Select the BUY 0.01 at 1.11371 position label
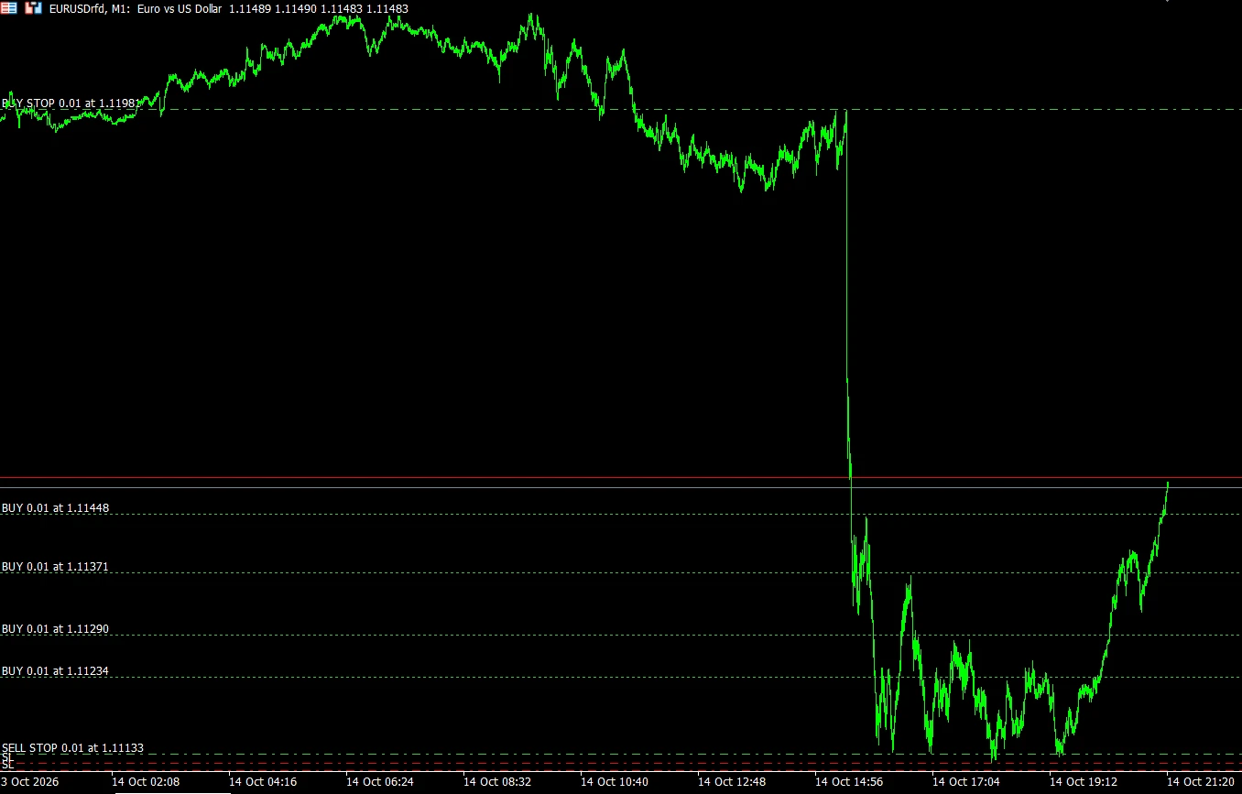Viewport: 1242px width, 794px height. pyautogui.click(x=56, y=567)
